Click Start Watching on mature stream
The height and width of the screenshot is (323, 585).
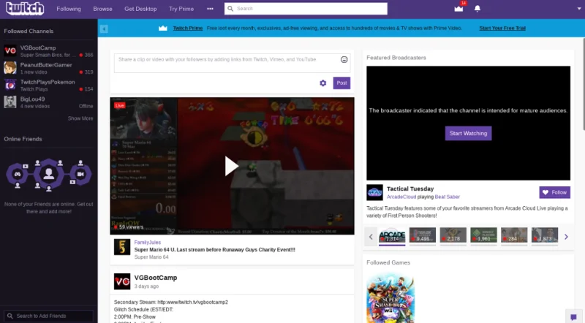tap(468, 133)
